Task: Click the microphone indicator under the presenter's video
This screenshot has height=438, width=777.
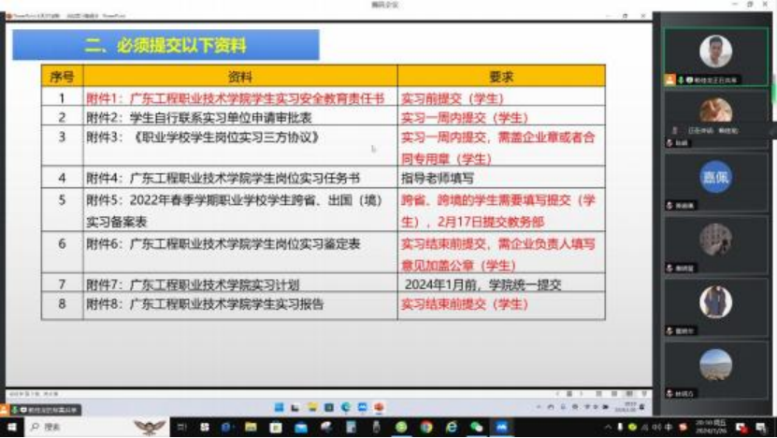Action: [x=681, y=80]
